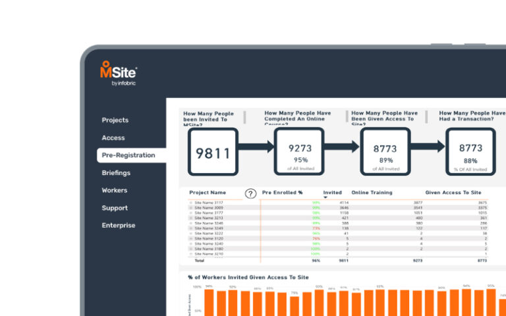Image resolution: width=506 pixels, height=316 pixels.
Task: Go to the Access section
Action: click(113, 138)
